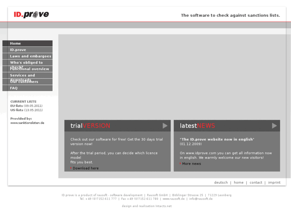Open the FAQ menu item

click(x=28, y=88)
